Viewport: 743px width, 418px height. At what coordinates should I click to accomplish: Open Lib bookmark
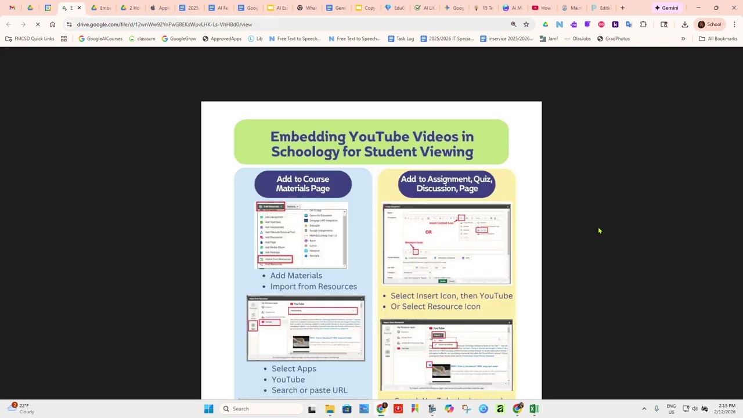pyautogui.click(x=255, y=39)
